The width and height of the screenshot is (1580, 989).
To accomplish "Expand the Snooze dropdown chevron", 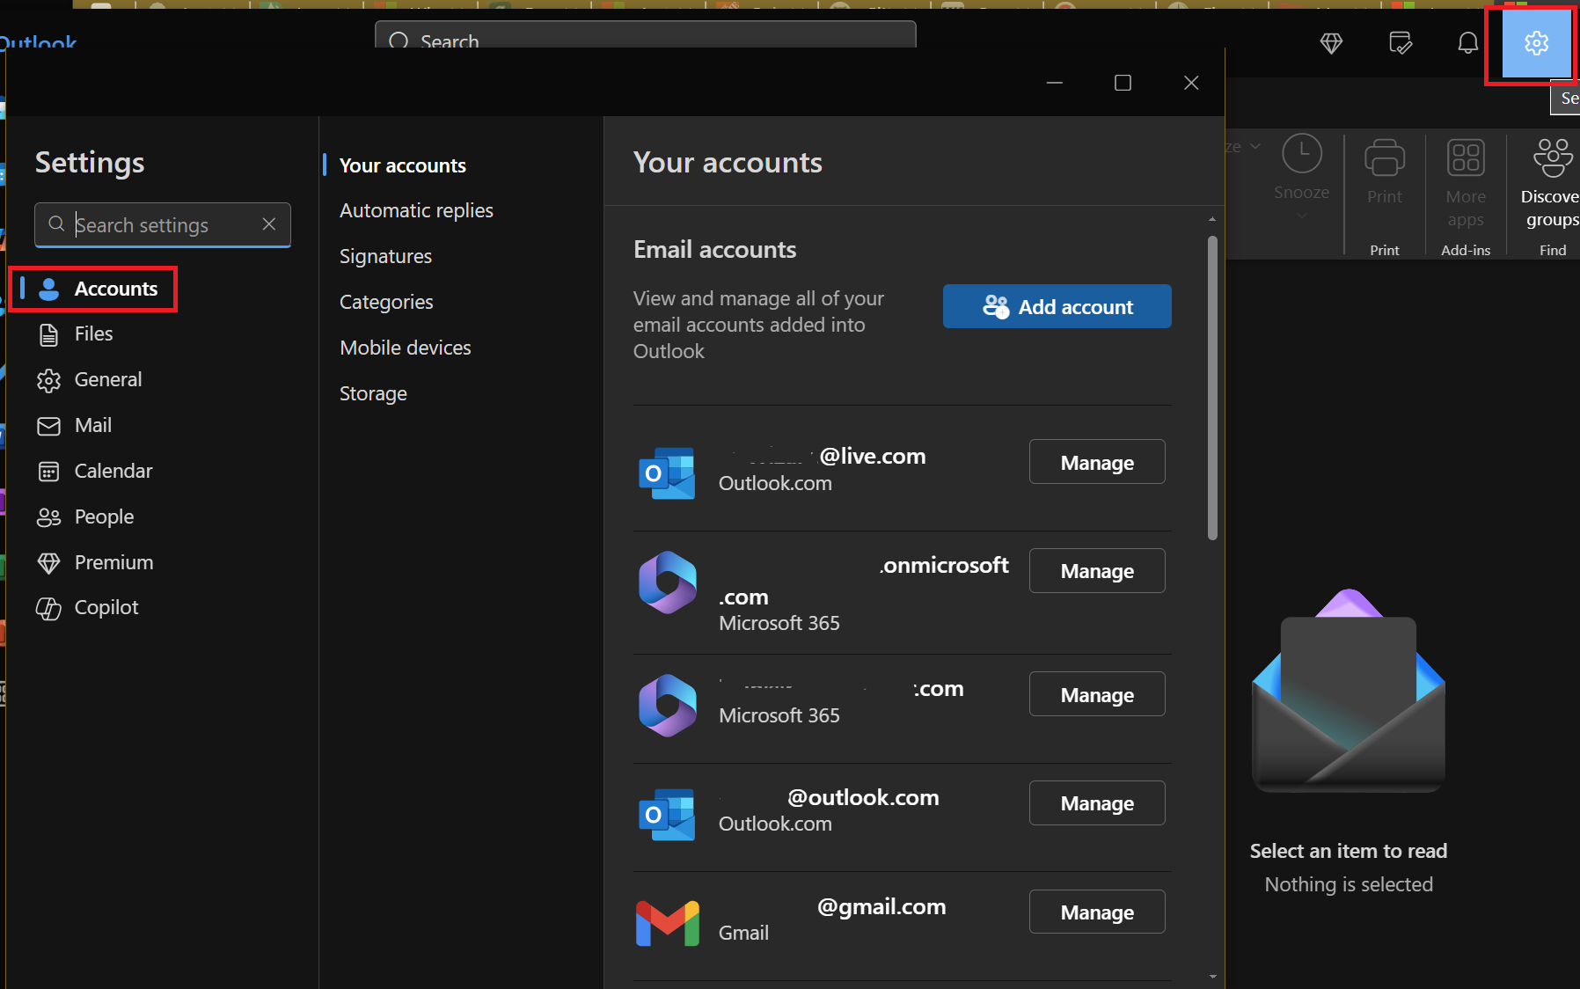I will (x=1301, y=216).
